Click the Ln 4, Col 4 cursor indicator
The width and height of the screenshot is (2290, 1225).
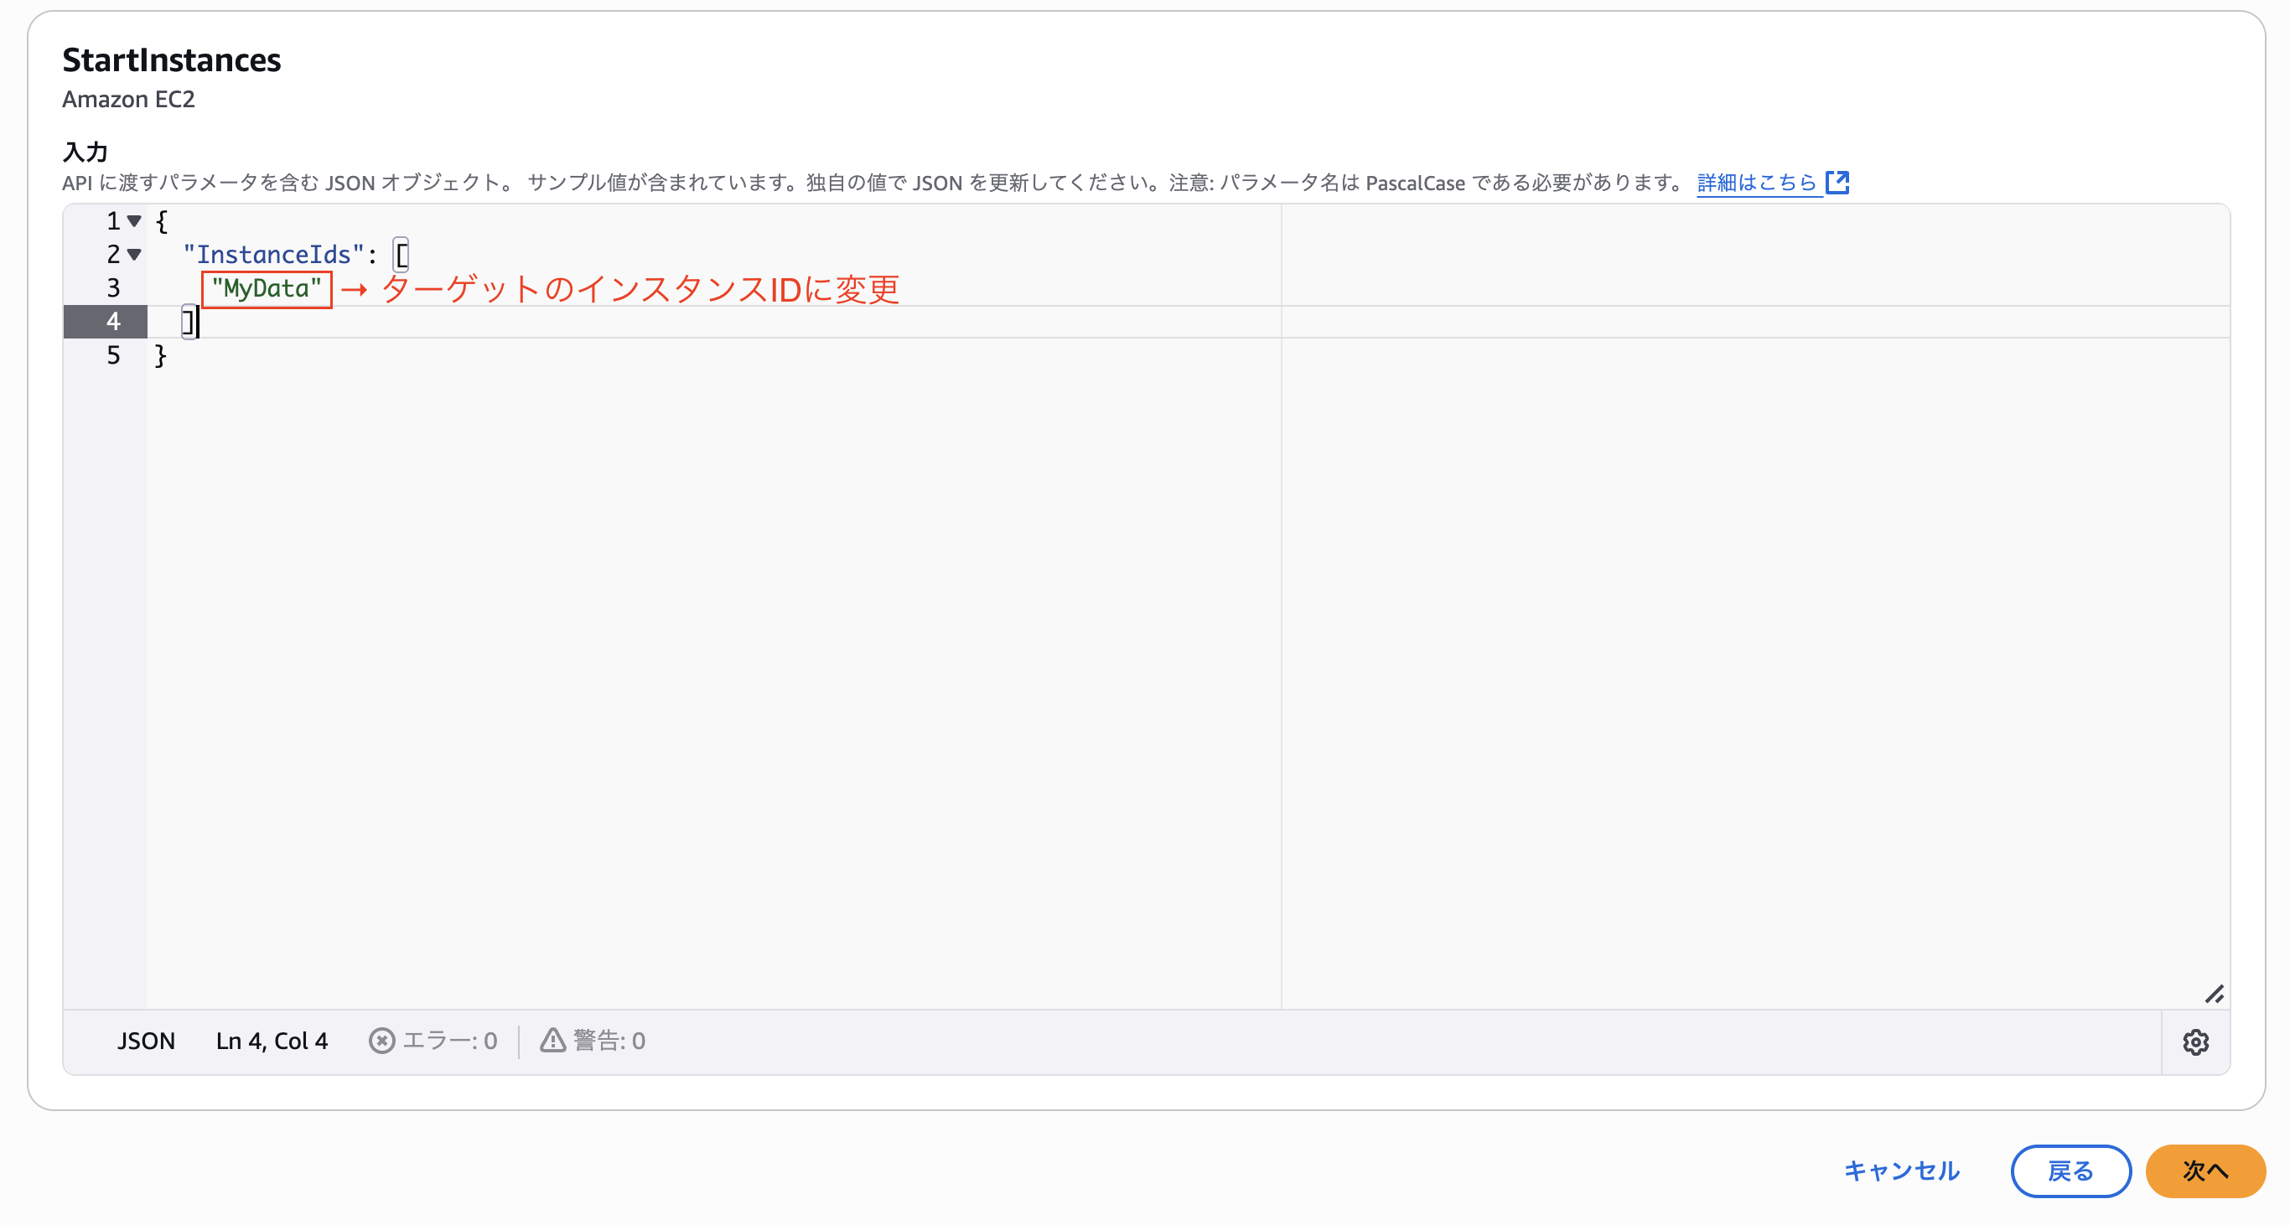point(272,1040)
